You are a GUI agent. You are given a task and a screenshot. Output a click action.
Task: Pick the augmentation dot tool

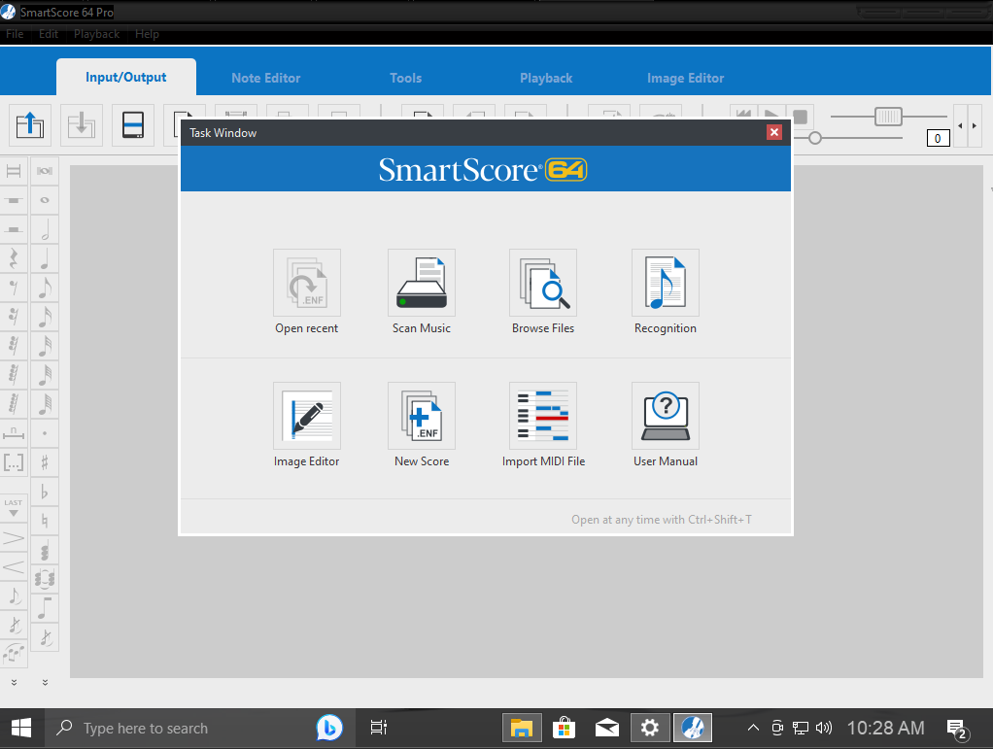coord(45,433)
